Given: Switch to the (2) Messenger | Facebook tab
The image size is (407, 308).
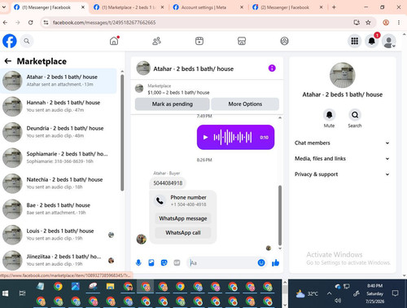Looking at the screenshot, I should [287, 7].
